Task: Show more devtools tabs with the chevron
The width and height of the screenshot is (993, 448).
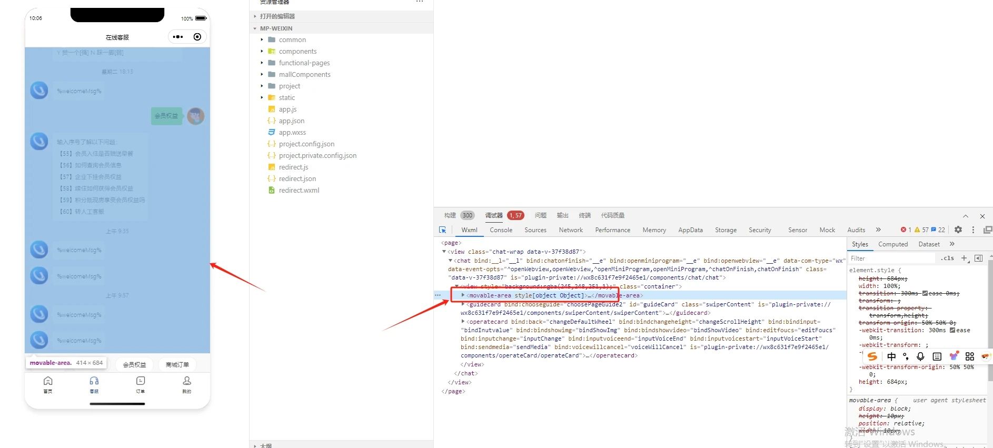Action: [x=878, y=230]
